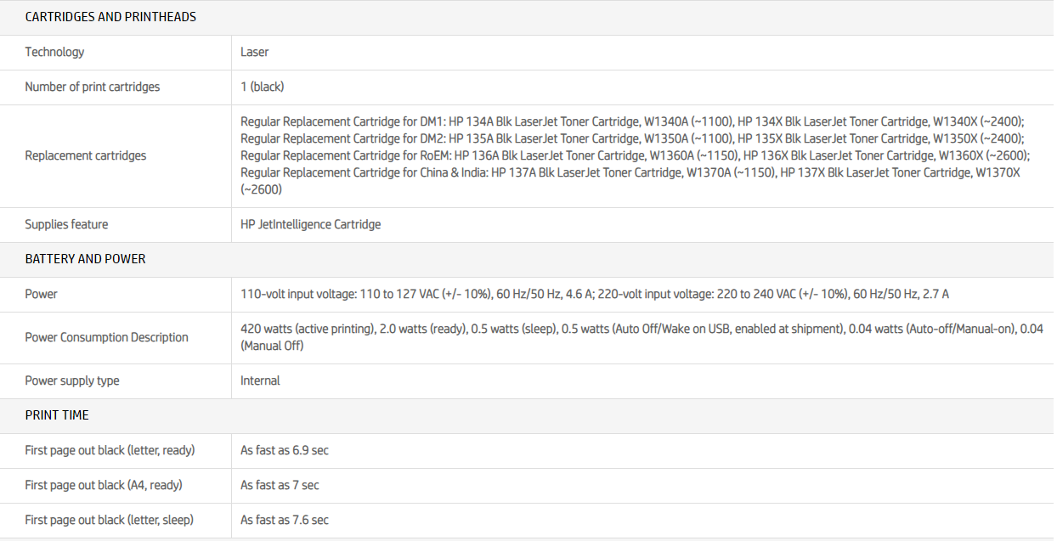Click the As fast as 6.9 sec value

(284, 450)
